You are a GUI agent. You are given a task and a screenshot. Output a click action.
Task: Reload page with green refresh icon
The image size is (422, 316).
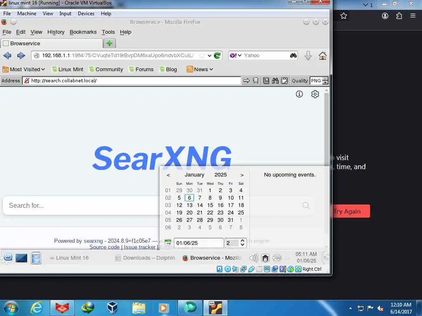point(217,56)
